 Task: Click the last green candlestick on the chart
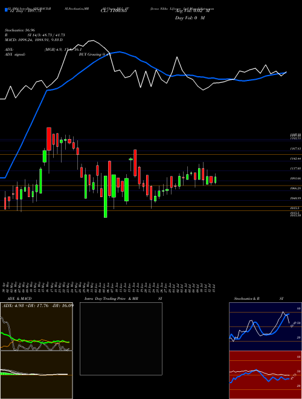pyautogui.click(x=215, y=180)
